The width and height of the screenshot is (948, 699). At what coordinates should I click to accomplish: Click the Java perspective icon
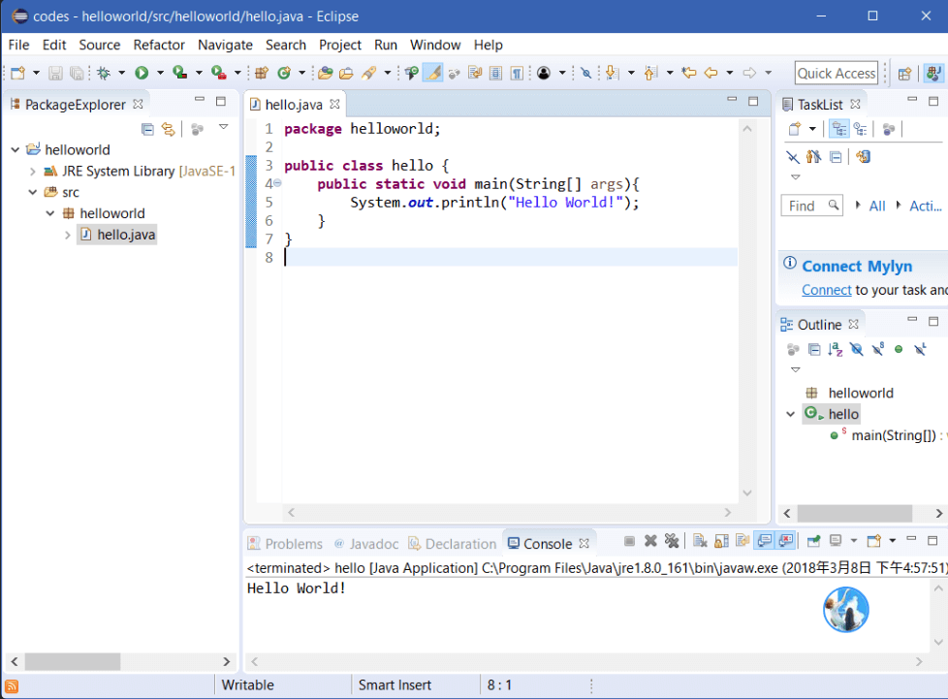tap(933, 74)
